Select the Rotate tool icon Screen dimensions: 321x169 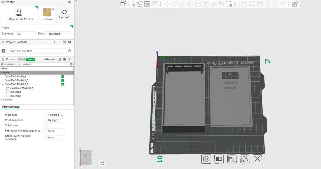tap(175, 4)
